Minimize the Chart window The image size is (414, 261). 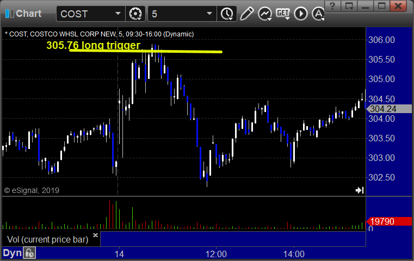tap(365, 6)
